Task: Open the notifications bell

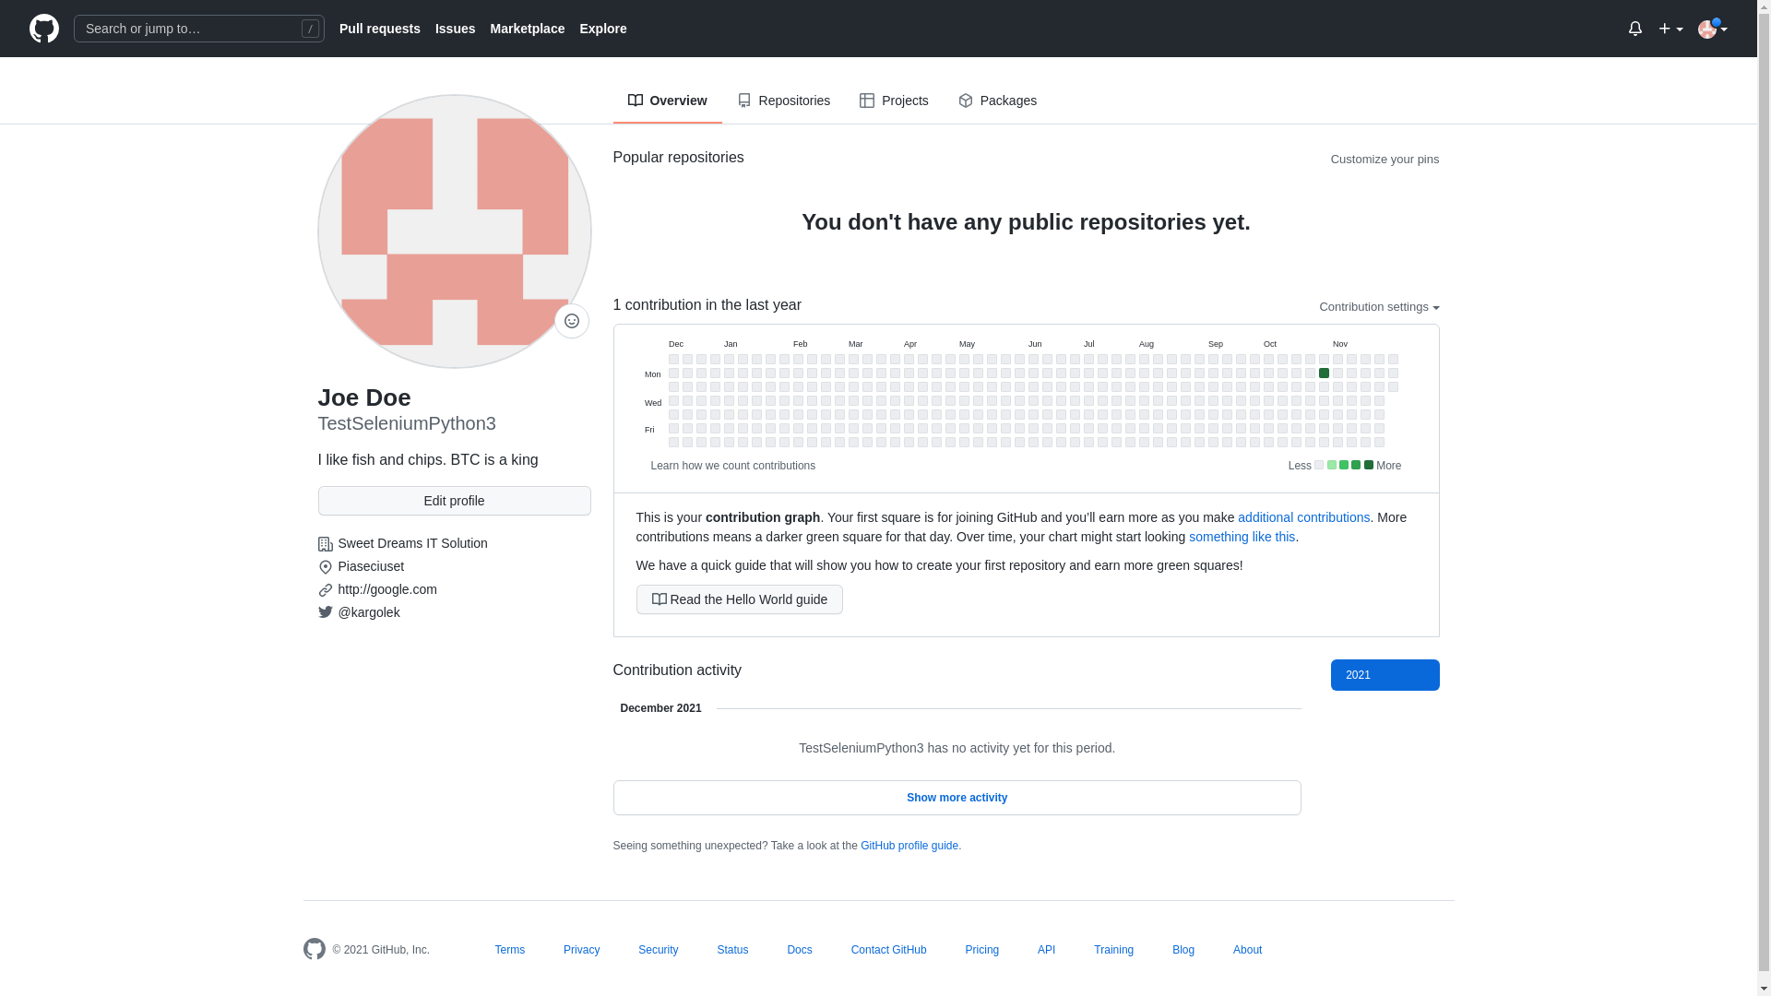Action: click(1634, 29)
